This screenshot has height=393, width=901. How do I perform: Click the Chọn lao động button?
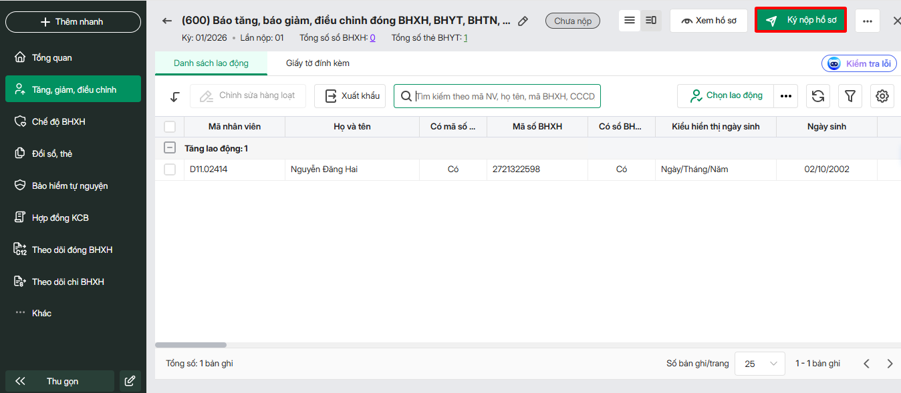726,96
